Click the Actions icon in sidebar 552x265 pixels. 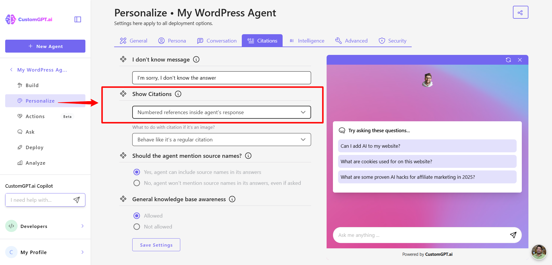(20, 116)
